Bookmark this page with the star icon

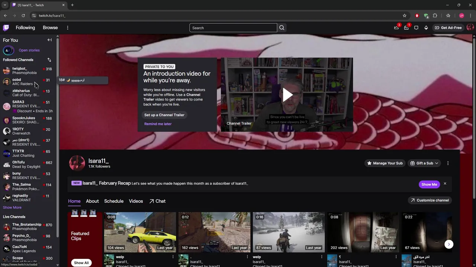(405, 16)
